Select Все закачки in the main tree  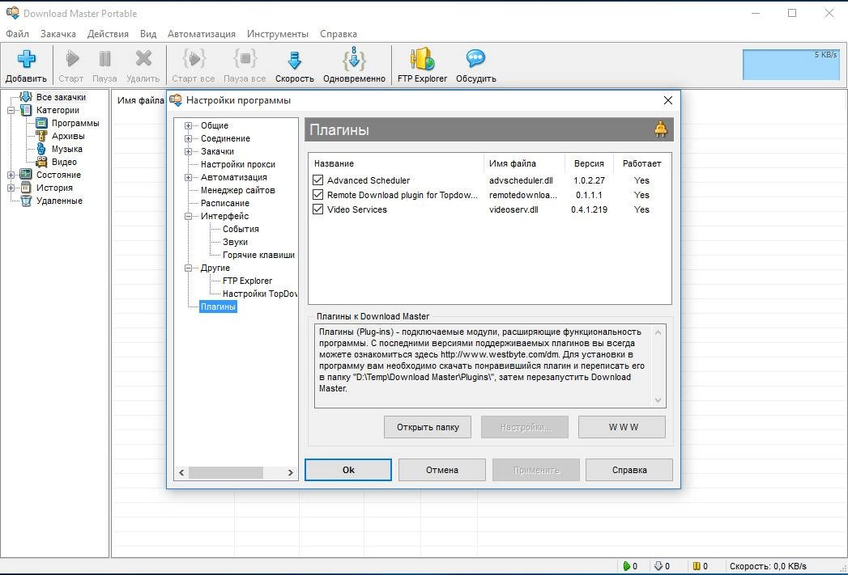[61, 97]
